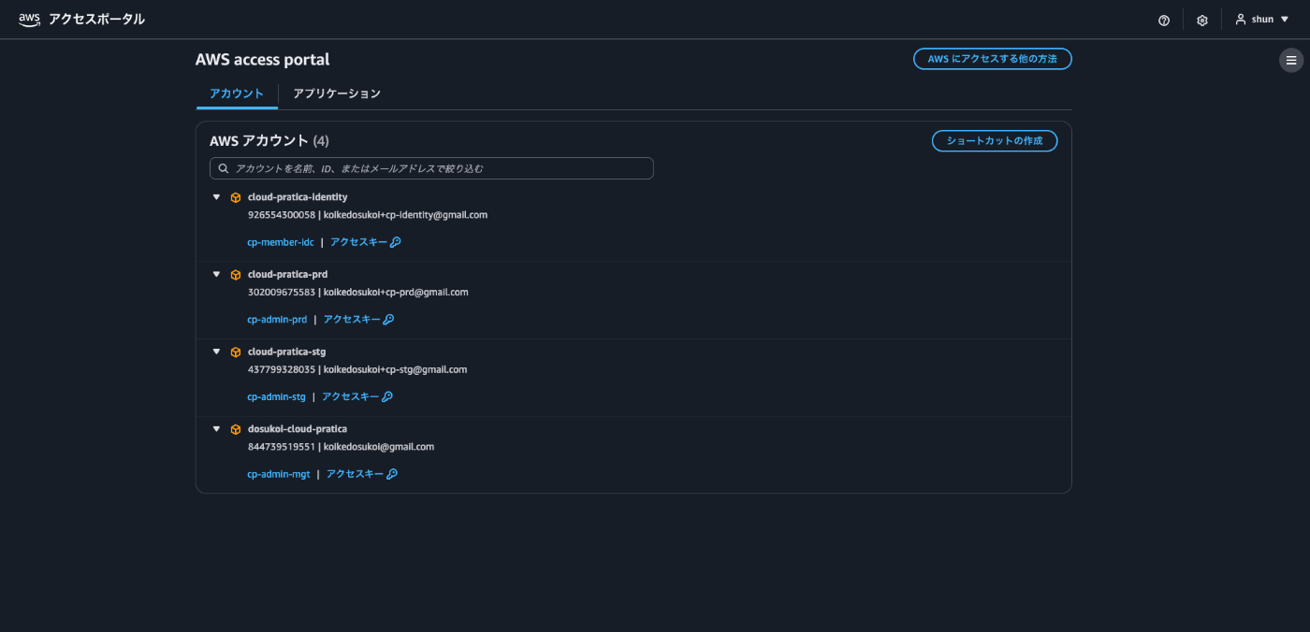Click AWS にアクセスする他の方法 button
The width and height of the screenshot is (1310, 632).
(x=993, y=59)
